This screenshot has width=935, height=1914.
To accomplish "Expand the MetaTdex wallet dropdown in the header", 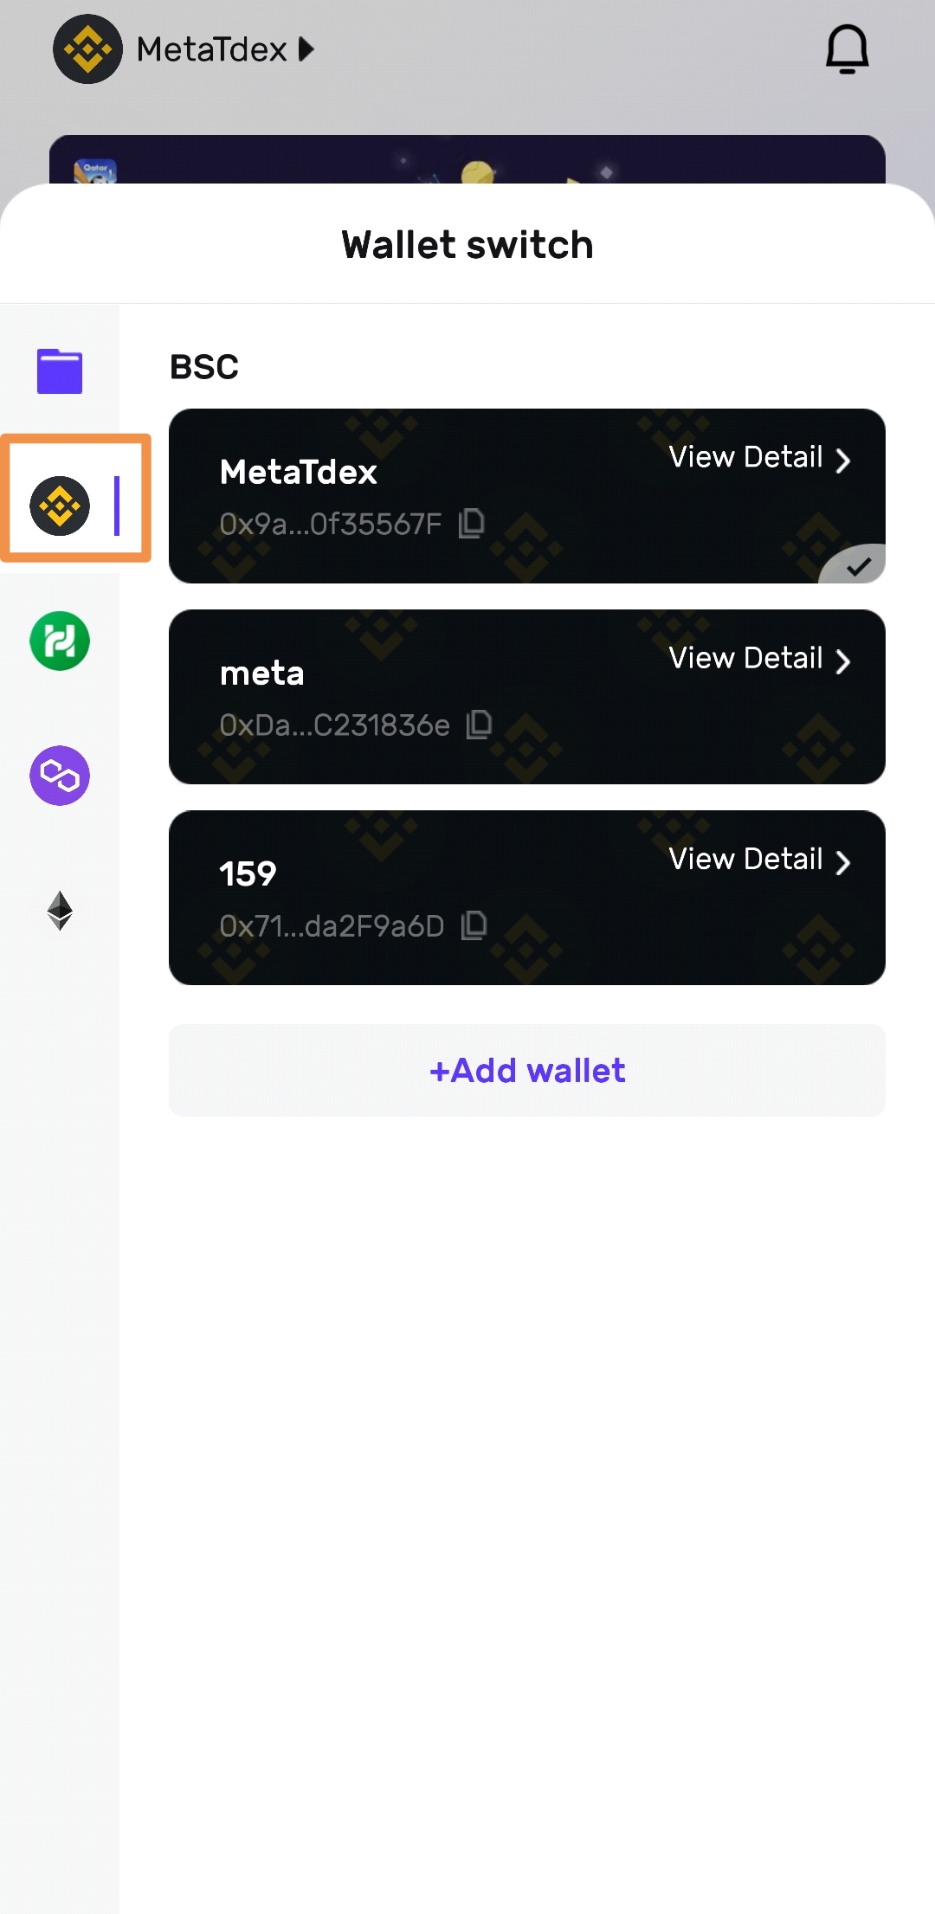I will pyautogui.click(x=306, y=49).
